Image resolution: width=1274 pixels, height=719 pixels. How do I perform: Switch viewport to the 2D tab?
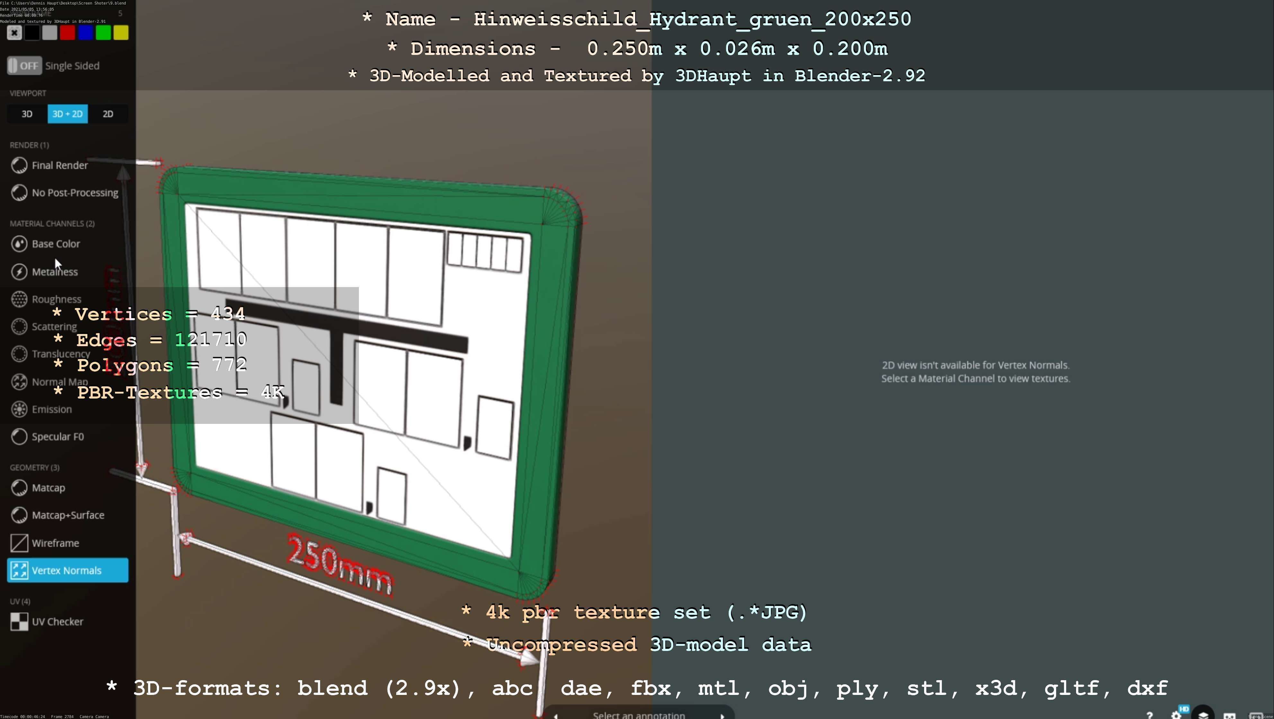(108, 114)
